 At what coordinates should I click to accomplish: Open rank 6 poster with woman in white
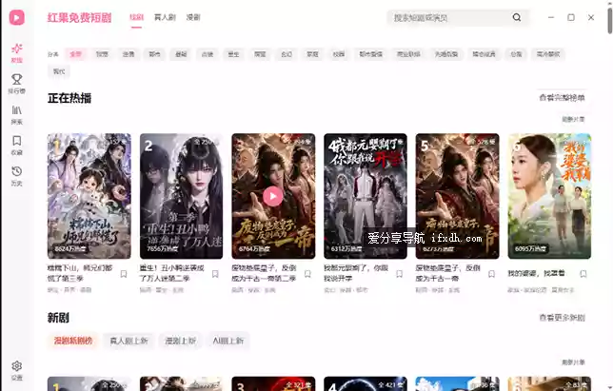coord(549,196)
